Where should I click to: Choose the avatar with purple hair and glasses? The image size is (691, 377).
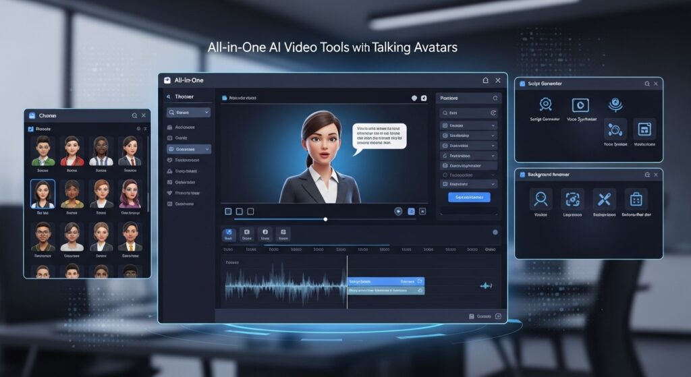click(130, 194)
